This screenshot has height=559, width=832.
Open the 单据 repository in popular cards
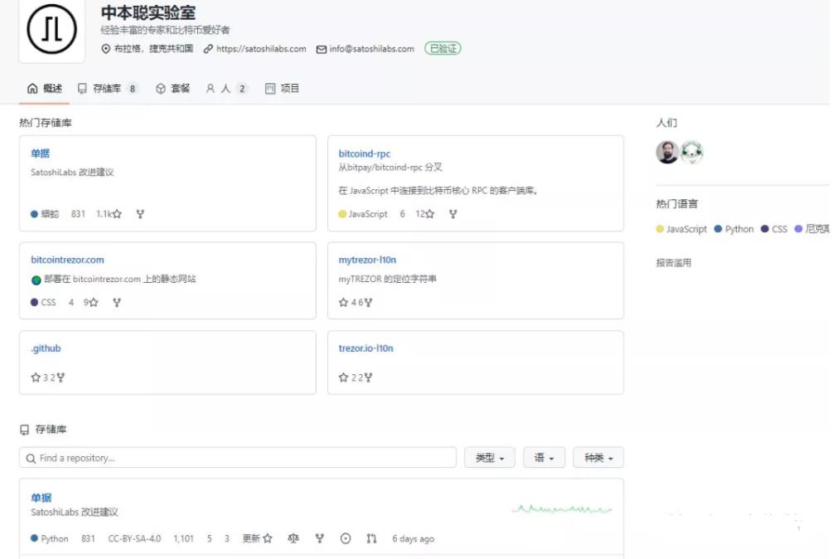41,153
